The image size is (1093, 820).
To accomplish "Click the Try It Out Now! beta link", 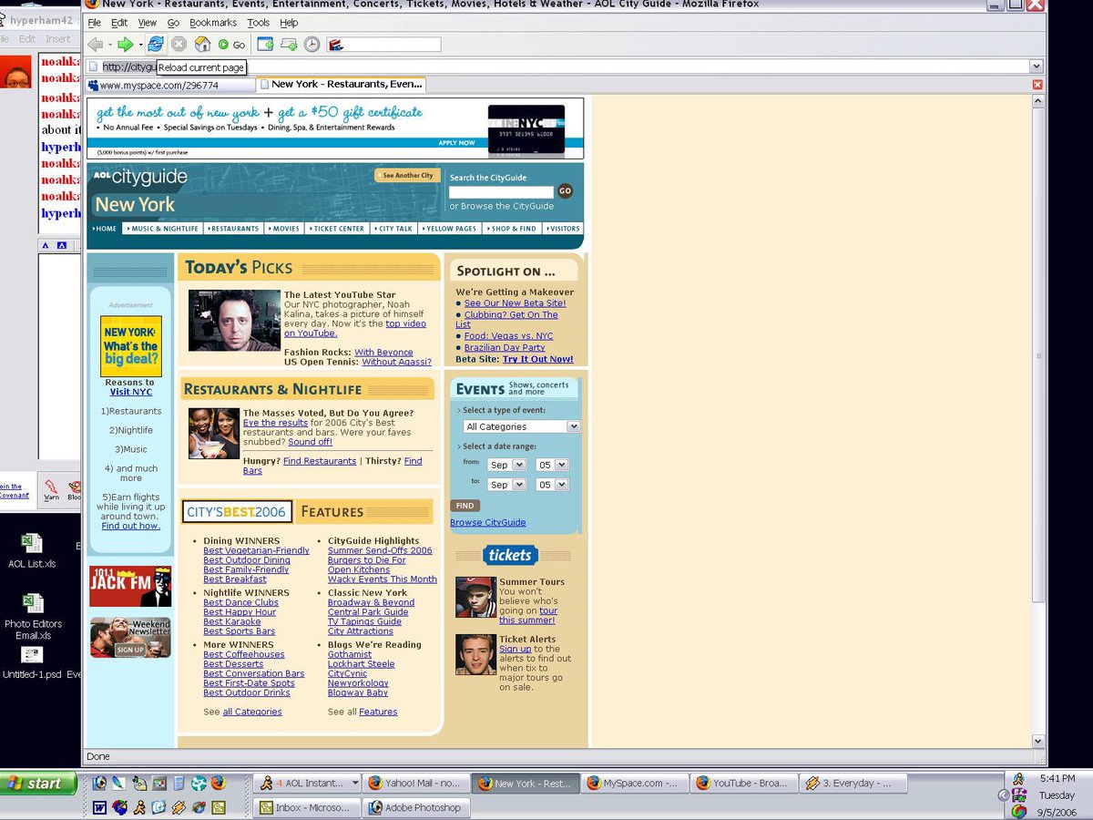I will (538, 359).
